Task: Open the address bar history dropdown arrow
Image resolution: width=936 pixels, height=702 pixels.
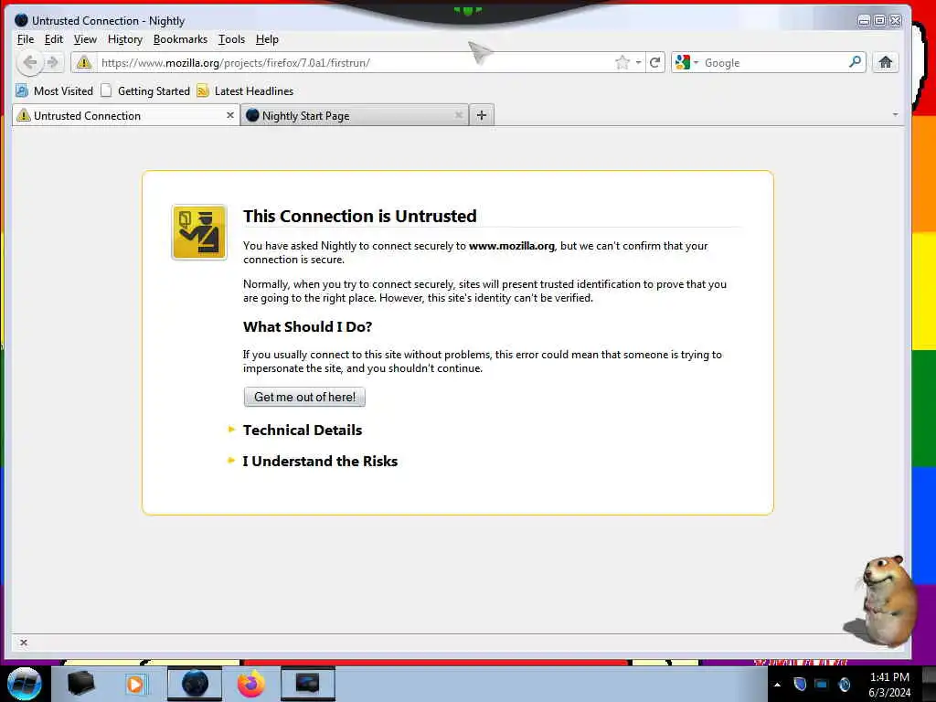Action: coord(638,62)
